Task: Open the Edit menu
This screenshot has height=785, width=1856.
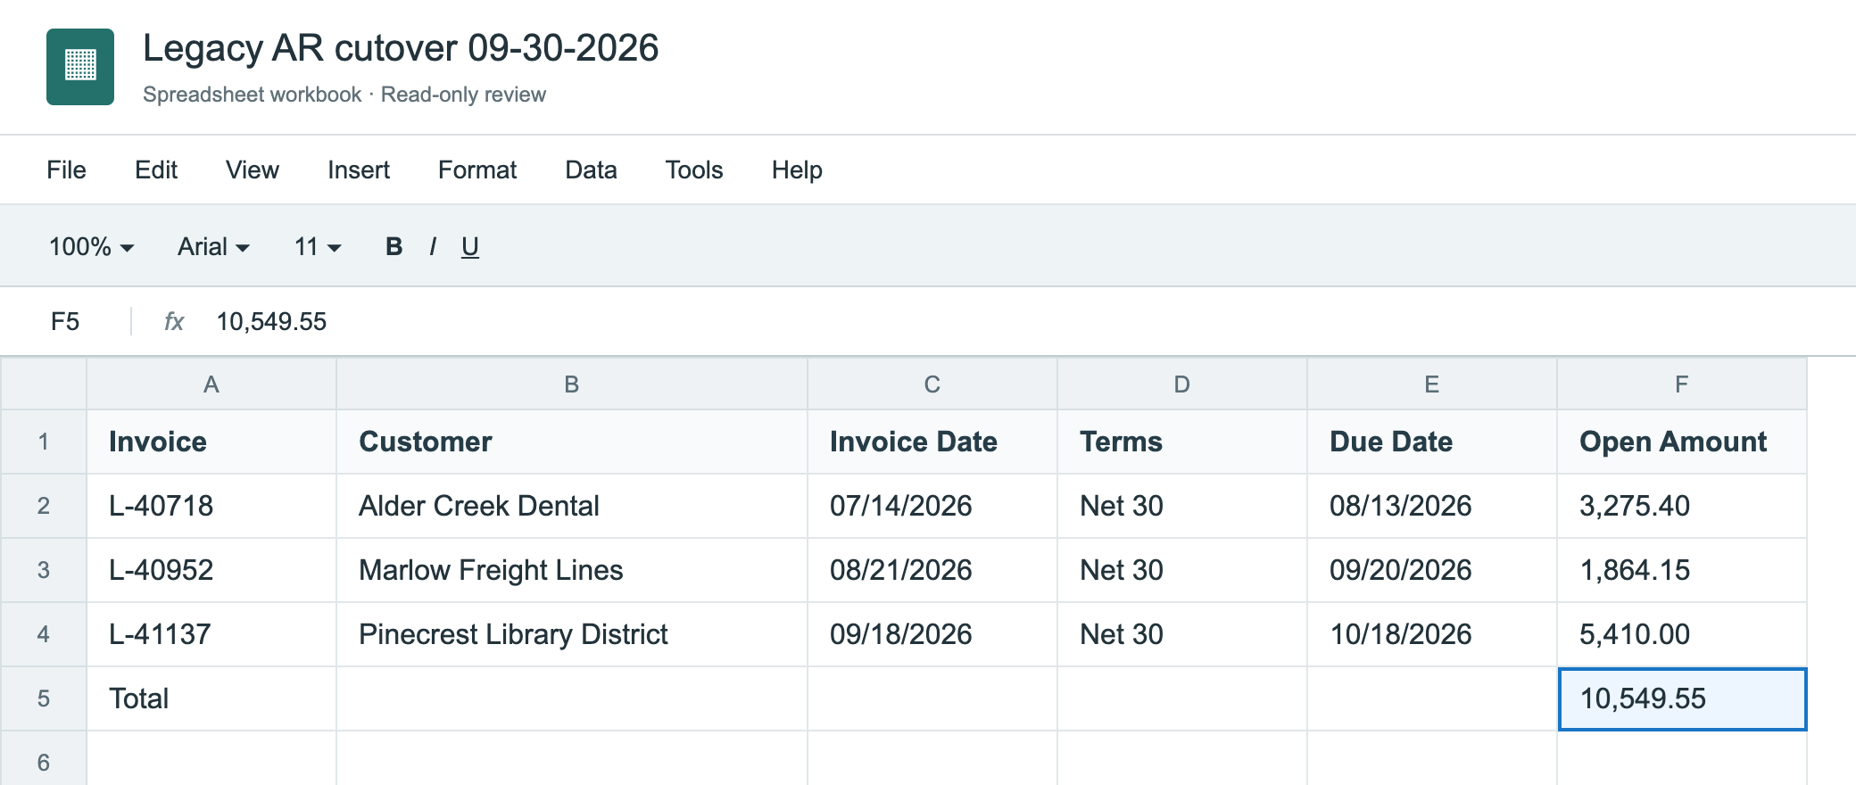Action: tap(156, 169)
